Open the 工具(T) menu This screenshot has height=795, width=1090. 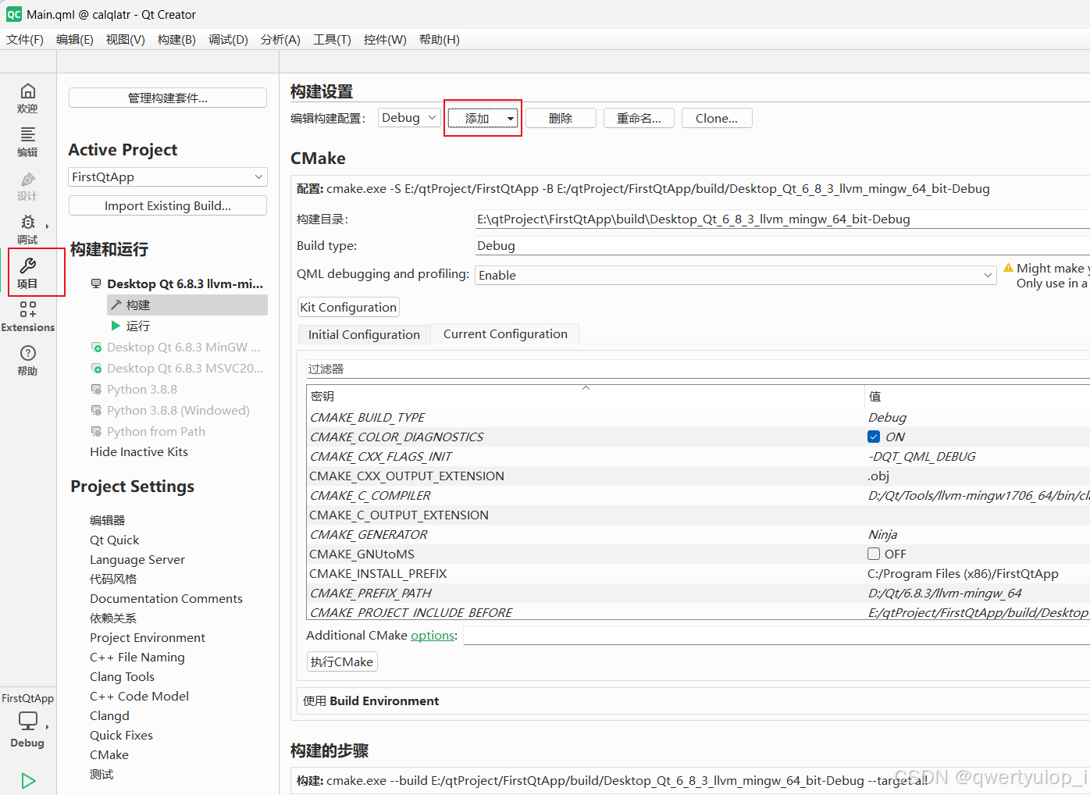332,39
